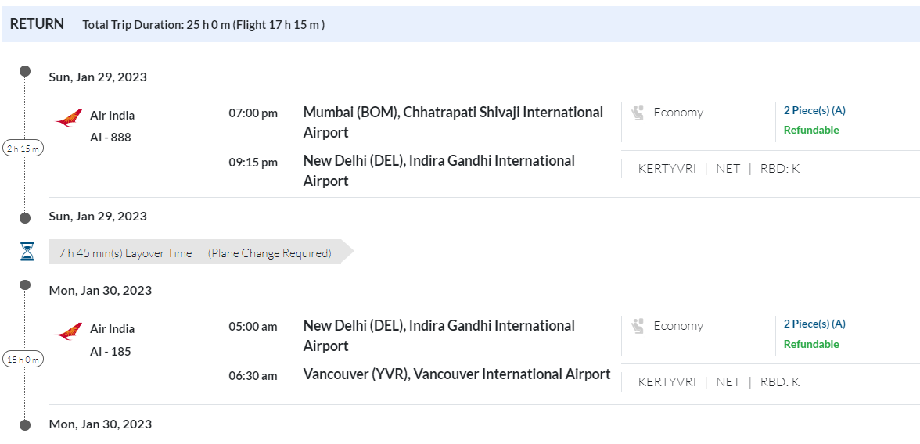Click the 15 h 0 m duration badge
Viewport: 920px width, 444px height.
tap(23, 360)
